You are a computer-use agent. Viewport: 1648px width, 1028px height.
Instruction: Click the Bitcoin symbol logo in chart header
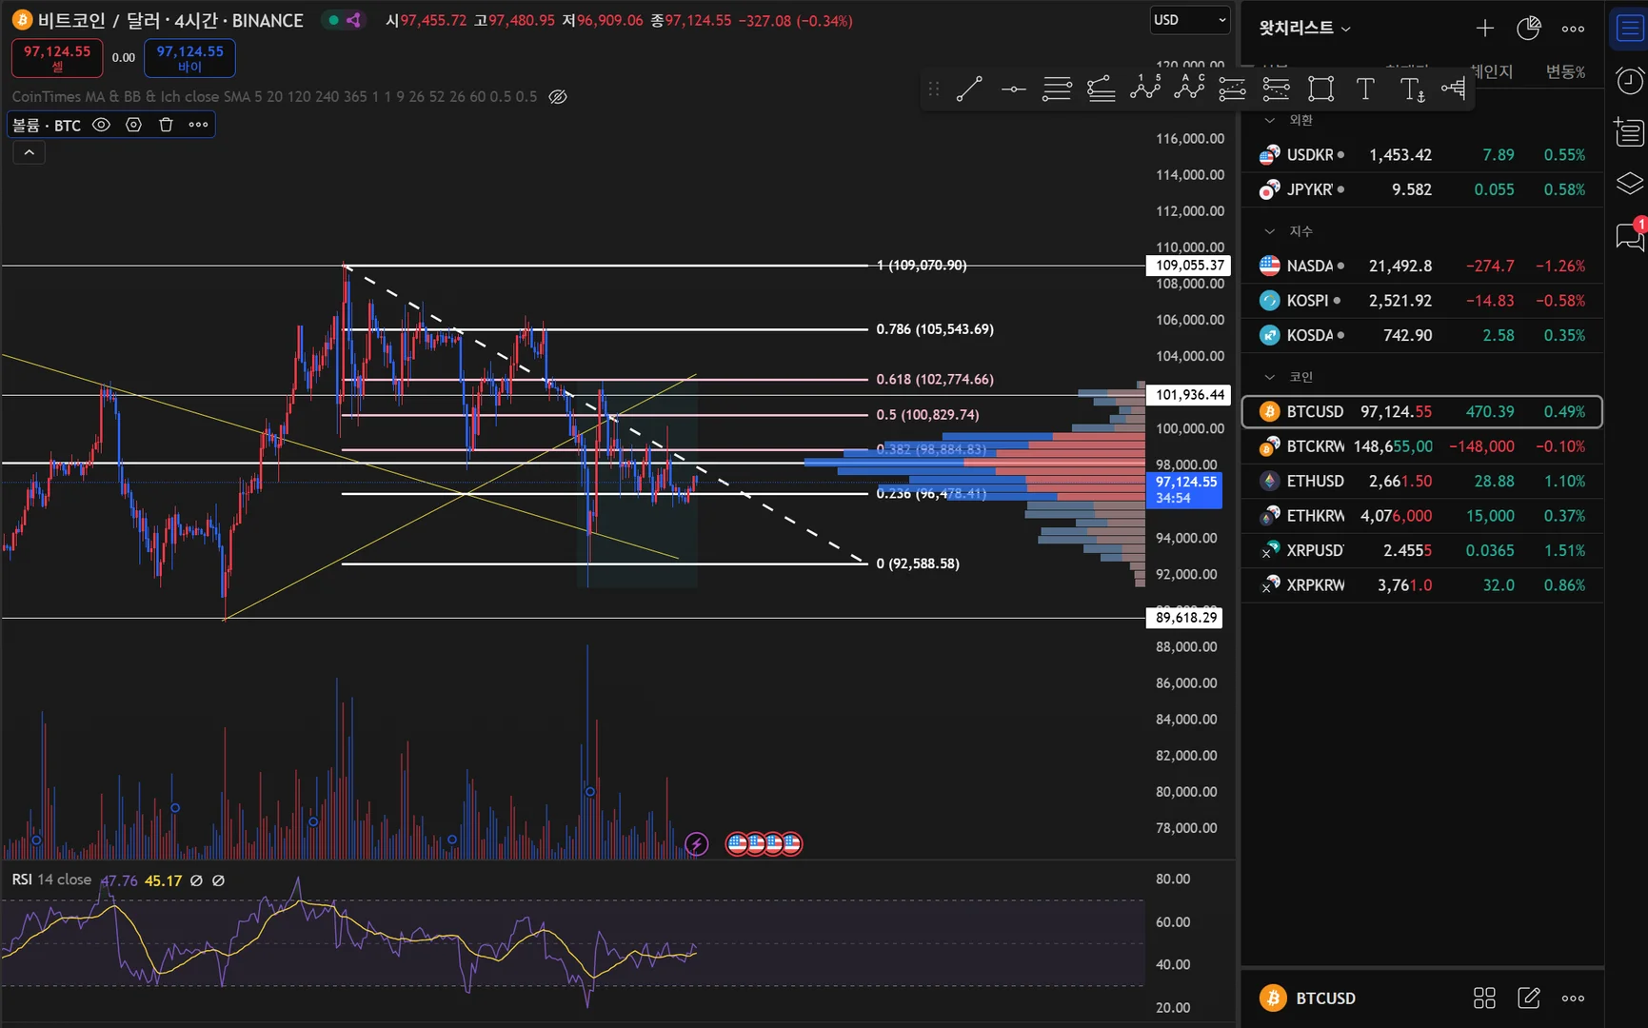click(x=21, y=20)
